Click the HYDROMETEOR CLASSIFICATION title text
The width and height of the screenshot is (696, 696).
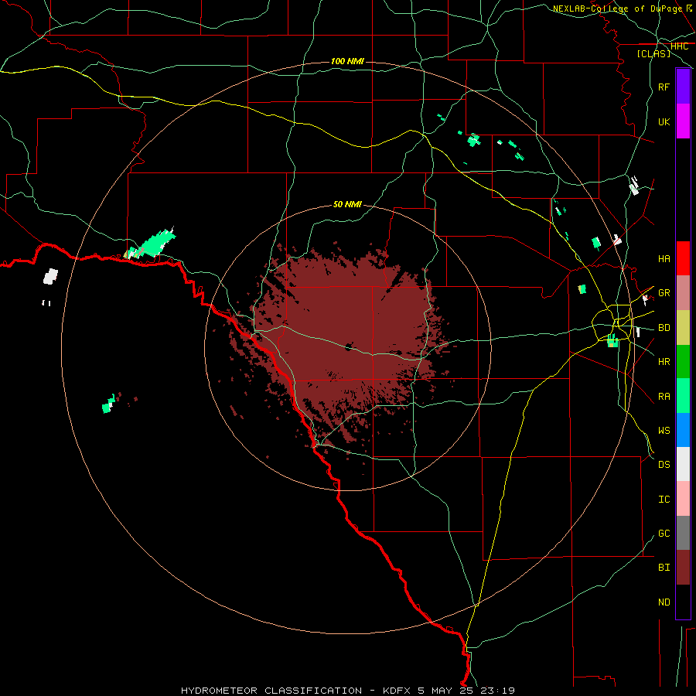[x=271, y=691]
